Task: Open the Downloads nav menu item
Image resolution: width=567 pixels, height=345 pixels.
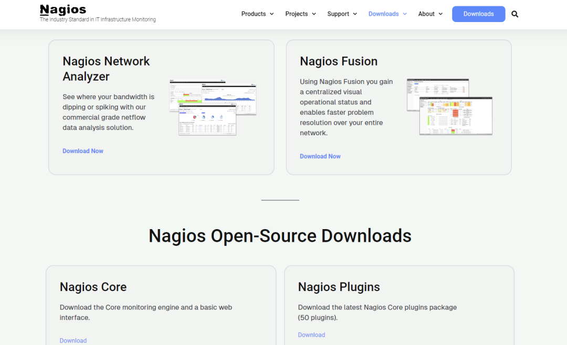Action: pos(383,14)
